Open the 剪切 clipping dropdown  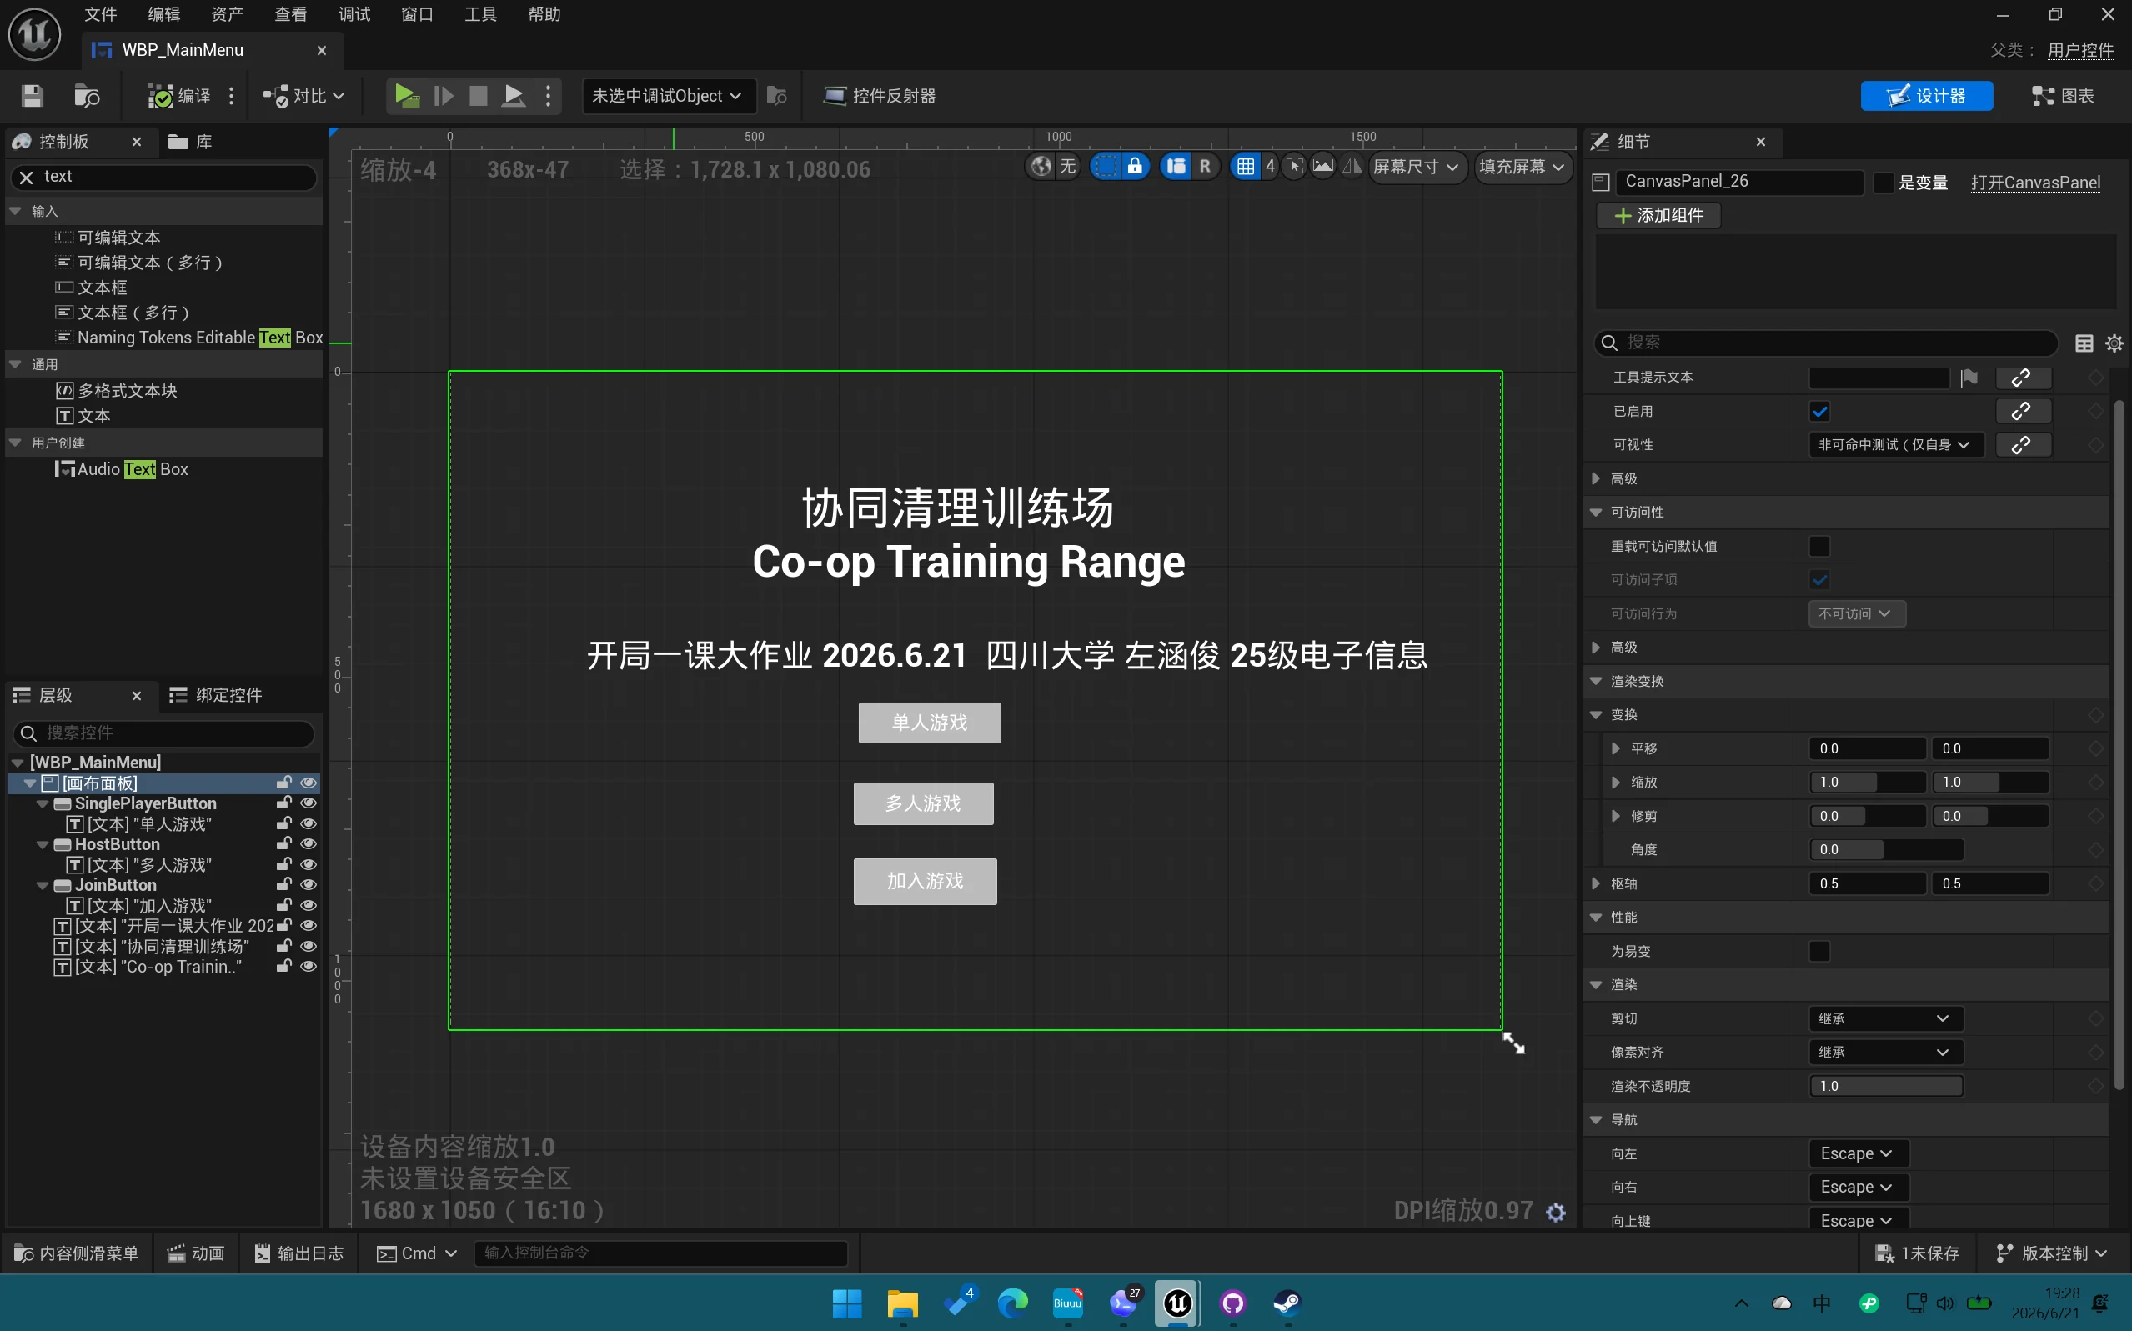[1885, 1018]
